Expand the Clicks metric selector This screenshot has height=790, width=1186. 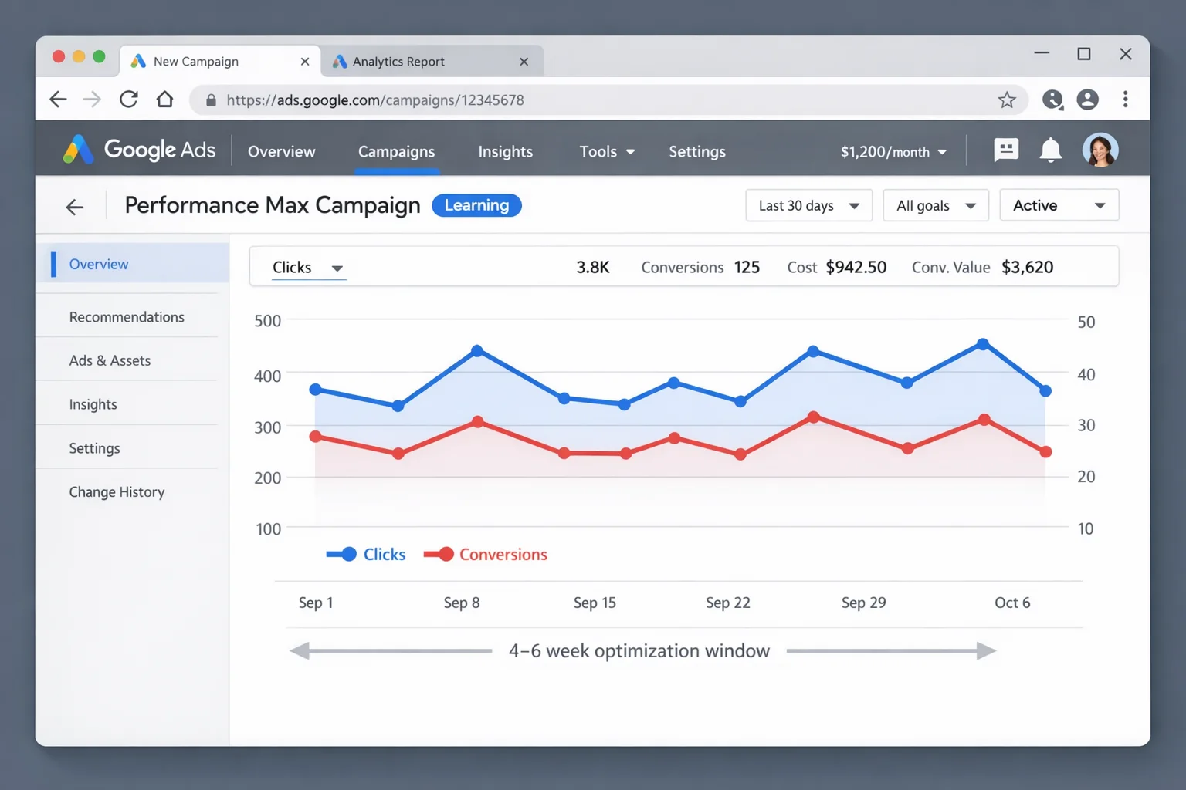pos(307,267)
